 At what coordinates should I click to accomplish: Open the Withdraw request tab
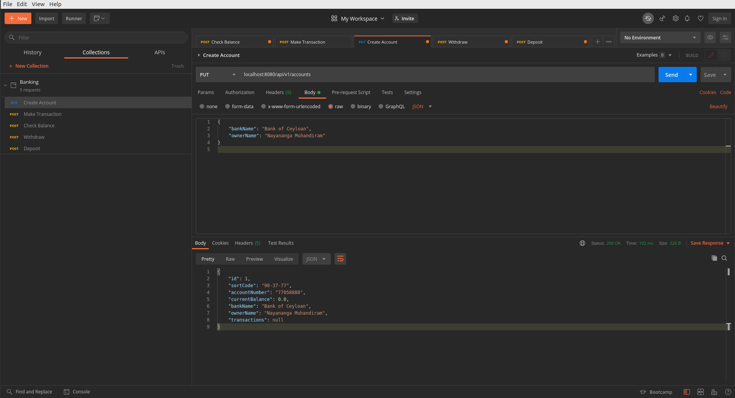[x=472, y=42]
